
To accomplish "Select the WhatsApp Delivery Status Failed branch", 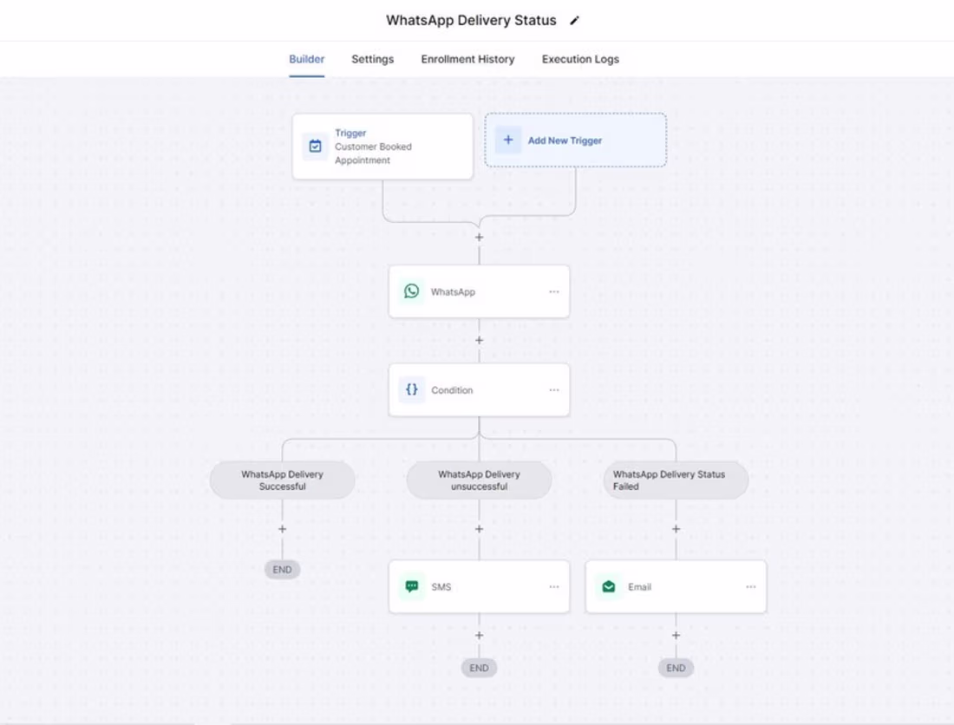I will click(676, 480).
